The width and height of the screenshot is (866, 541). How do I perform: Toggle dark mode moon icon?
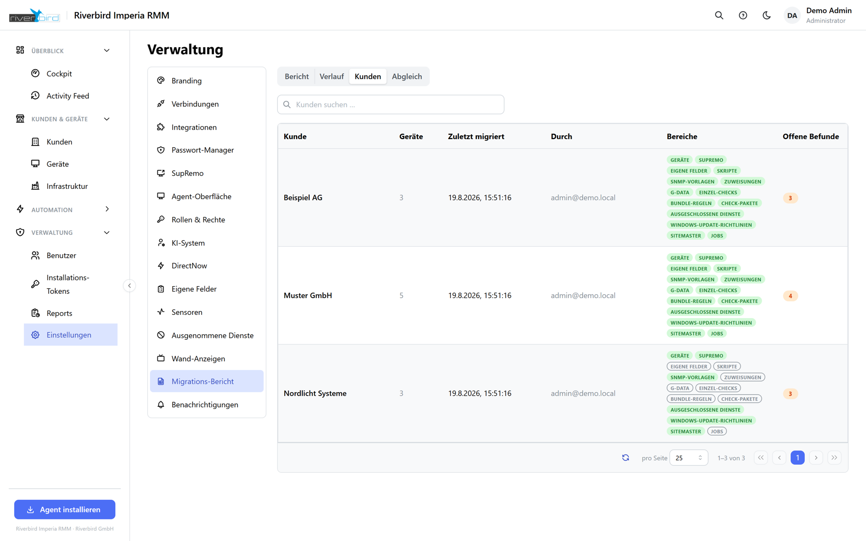tap(766, 15)
